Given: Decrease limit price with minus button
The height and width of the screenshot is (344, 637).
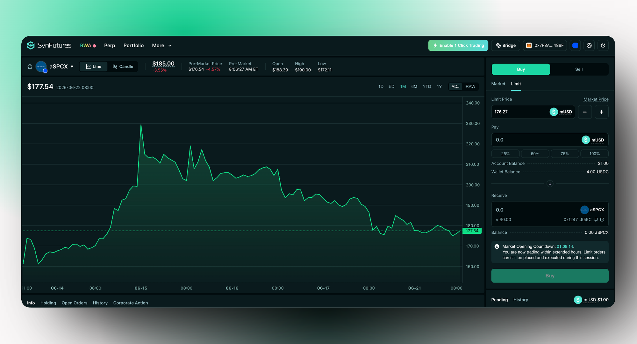Looking at the screenshot, I should (585, 112).
